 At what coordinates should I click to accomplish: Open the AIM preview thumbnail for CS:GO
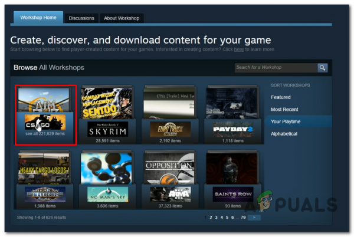(x=44, y=100)
